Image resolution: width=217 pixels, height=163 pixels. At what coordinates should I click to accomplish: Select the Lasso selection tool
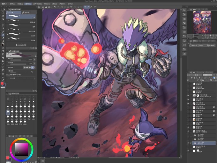tap(3, 25)
